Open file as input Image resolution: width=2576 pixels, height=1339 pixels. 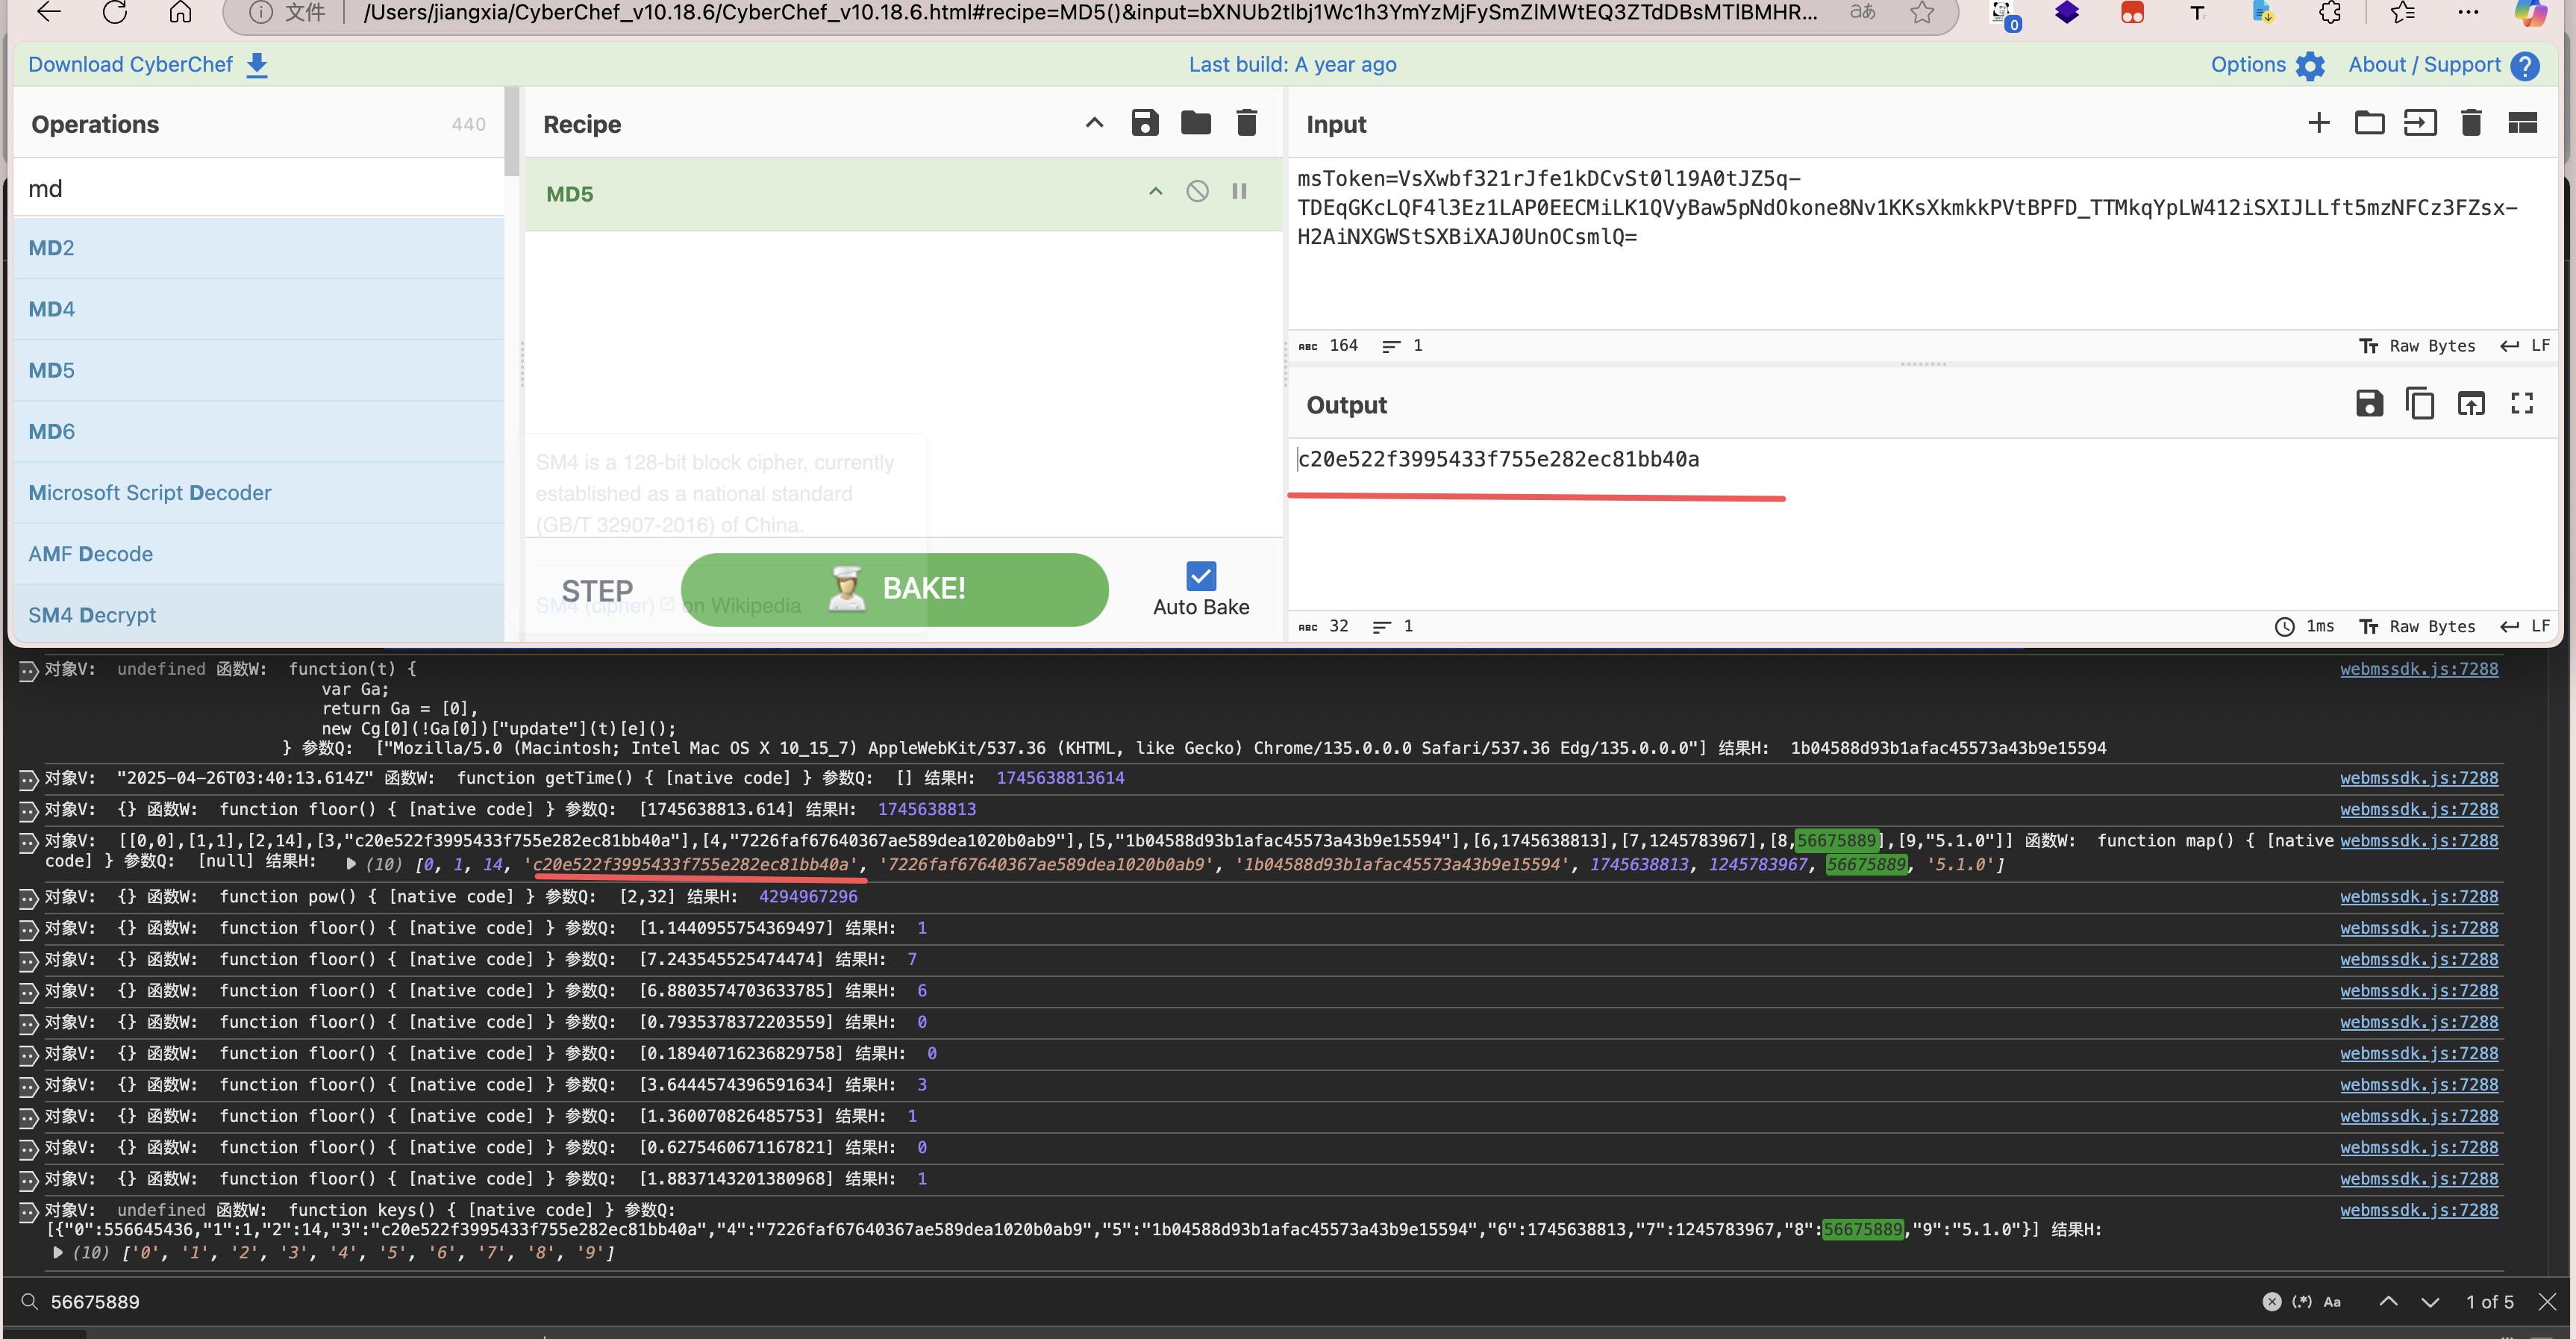(x=2420, y=123)
